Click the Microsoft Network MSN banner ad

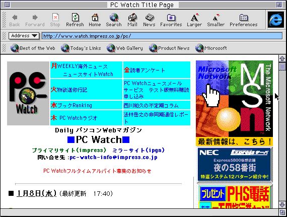click(234, 103)
